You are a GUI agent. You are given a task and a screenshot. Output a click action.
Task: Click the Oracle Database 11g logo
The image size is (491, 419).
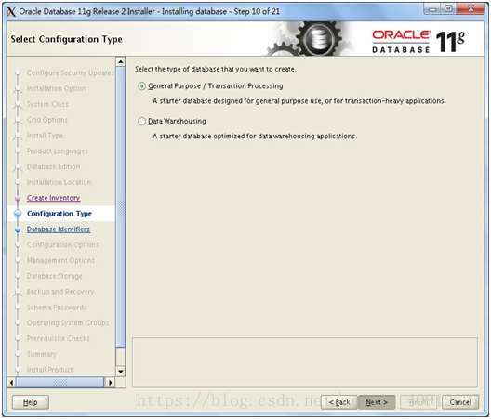tap(418, 42)
